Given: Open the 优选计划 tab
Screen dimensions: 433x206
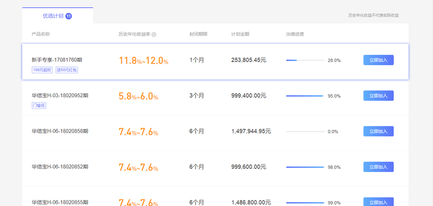Looking at the screenshot, I should tap(57, 16).
